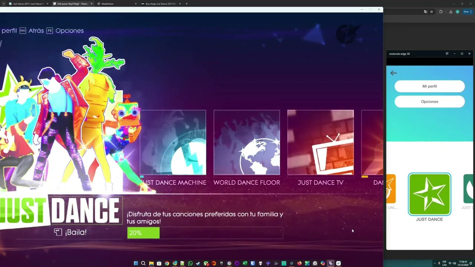The height and width of the screenshot is (267, 475).
Task: Tap Mi perfil in the phone window
Action: click(x=429, y=86)
